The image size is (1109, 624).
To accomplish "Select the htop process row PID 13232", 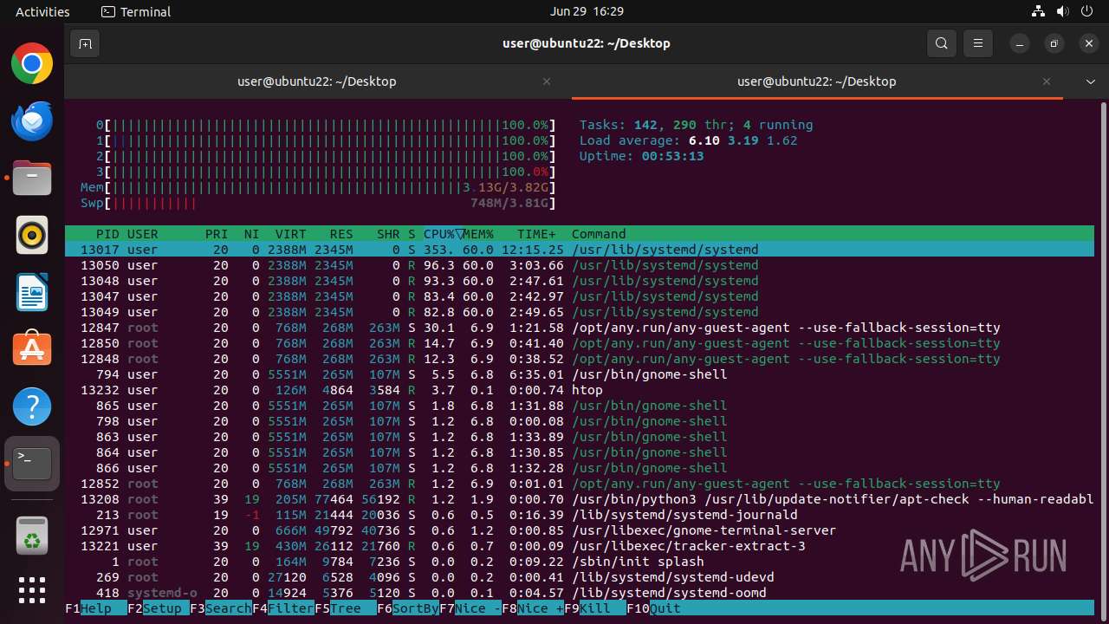I will tap(580, 390).
